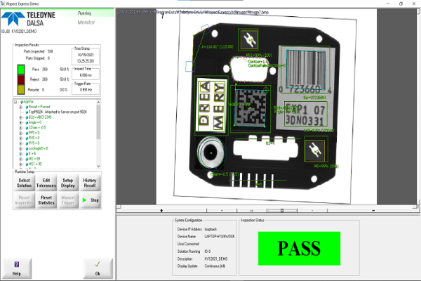Click the variable tree scrollbar thumb
Image resolution: width=421 pixels, height=281 pixels.
click(98, 122)
